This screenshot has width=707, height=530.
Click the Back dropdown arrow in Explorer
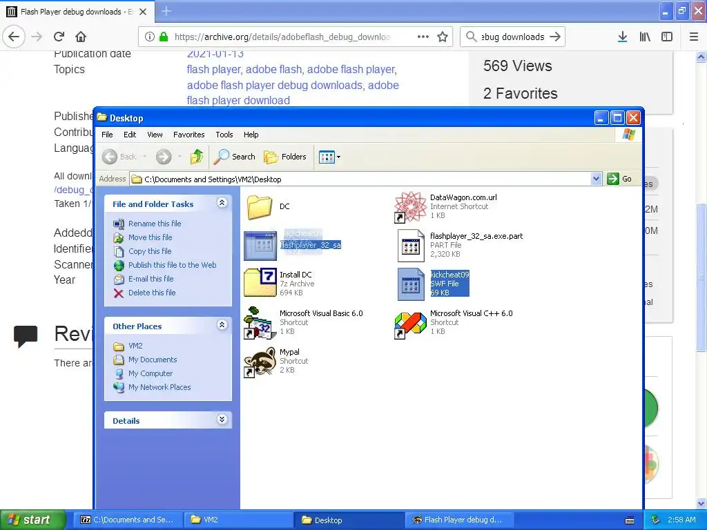(x=145, y=157)
